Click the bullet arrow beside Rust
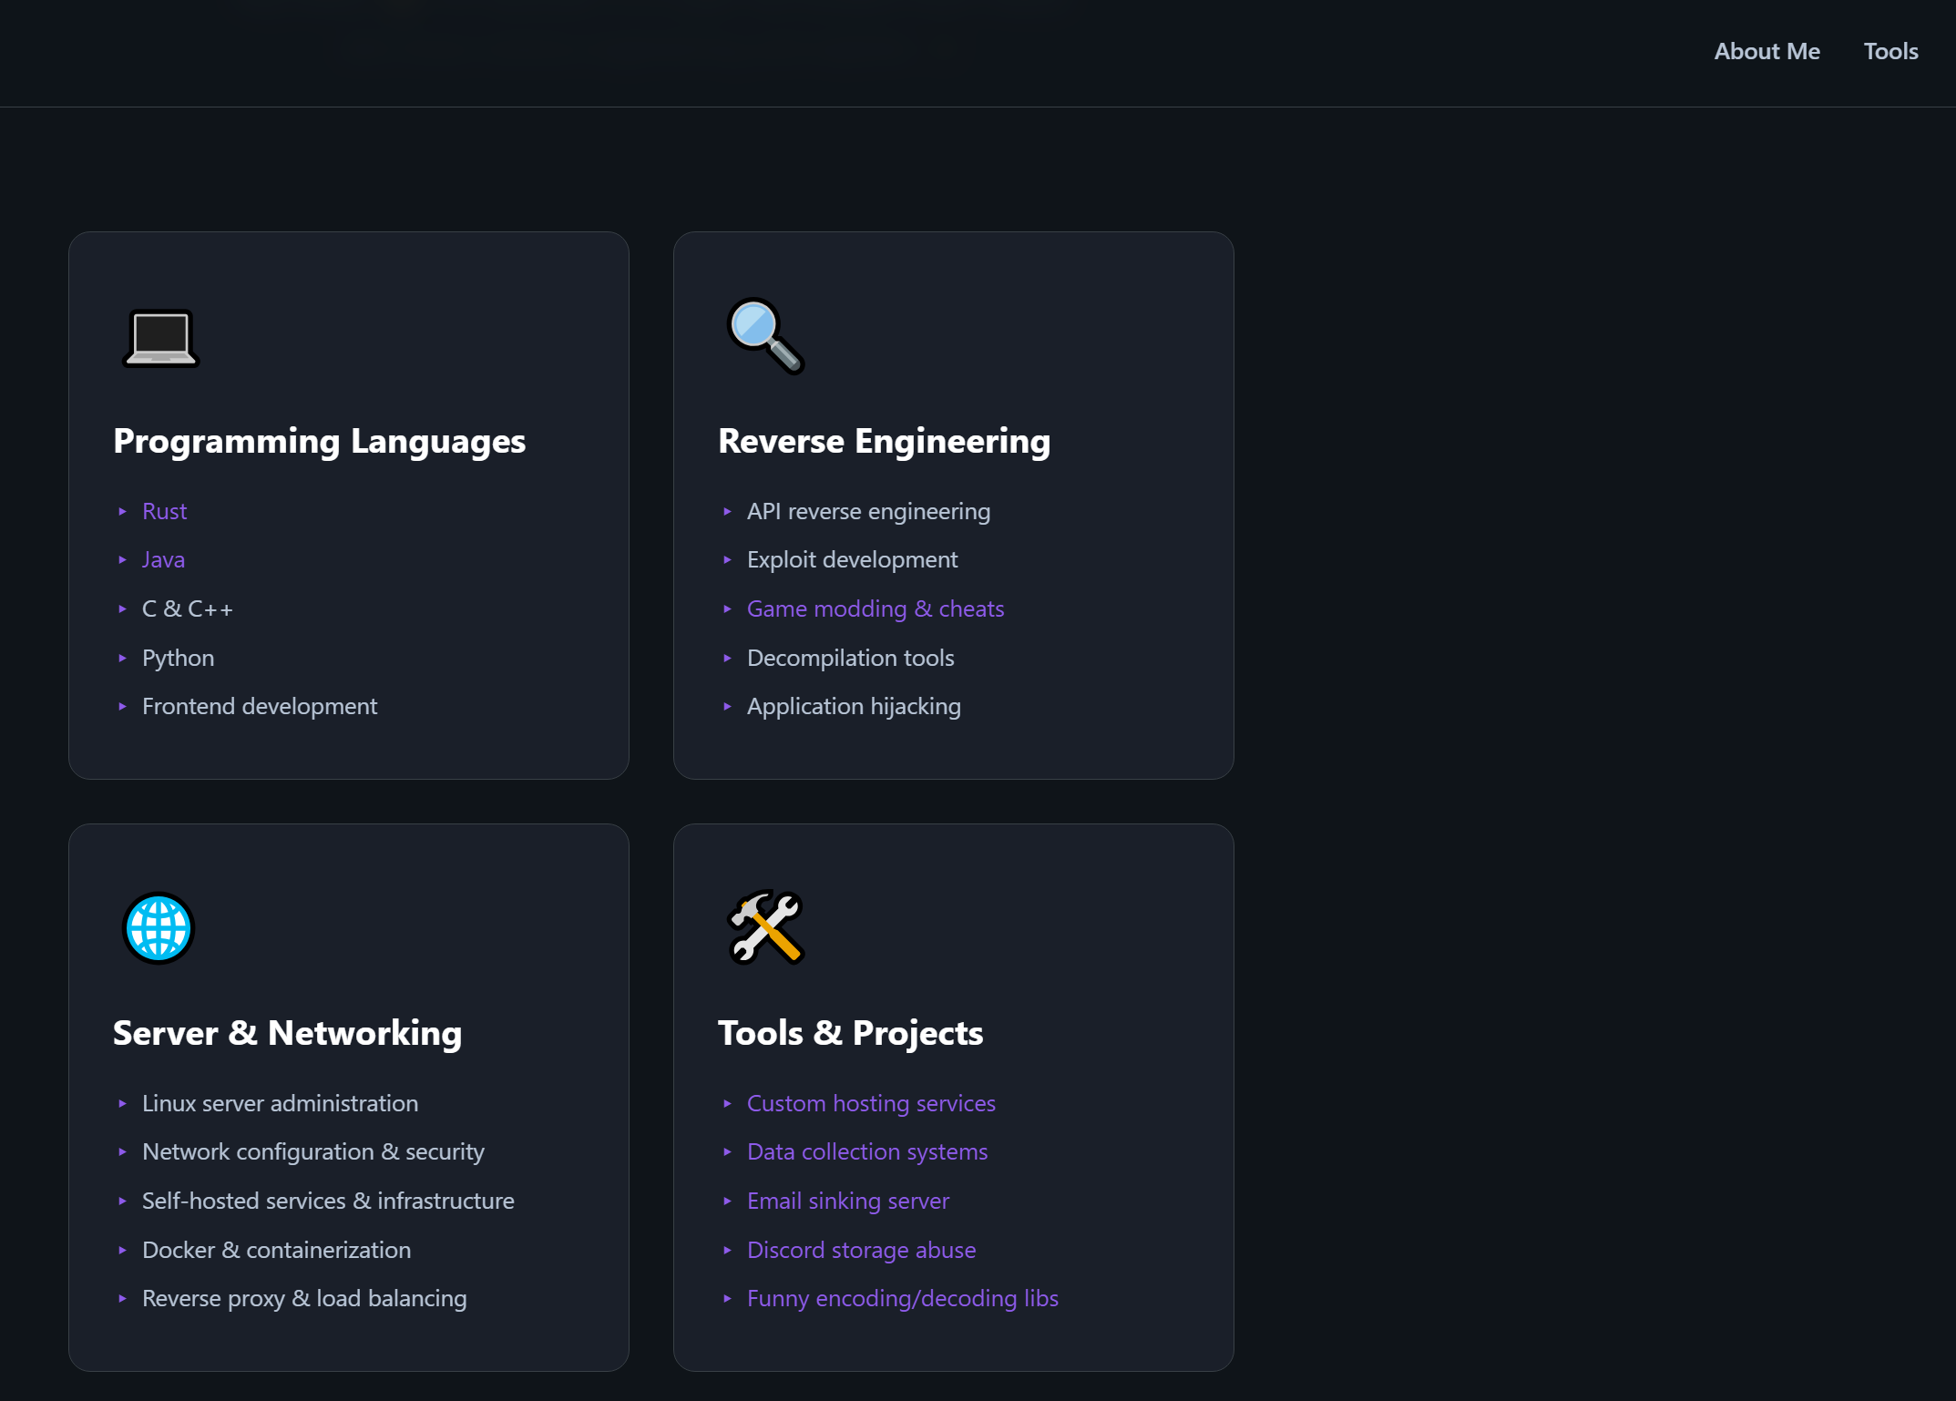This screenshot has height=1401, width=1956. (x=122, y=512)
